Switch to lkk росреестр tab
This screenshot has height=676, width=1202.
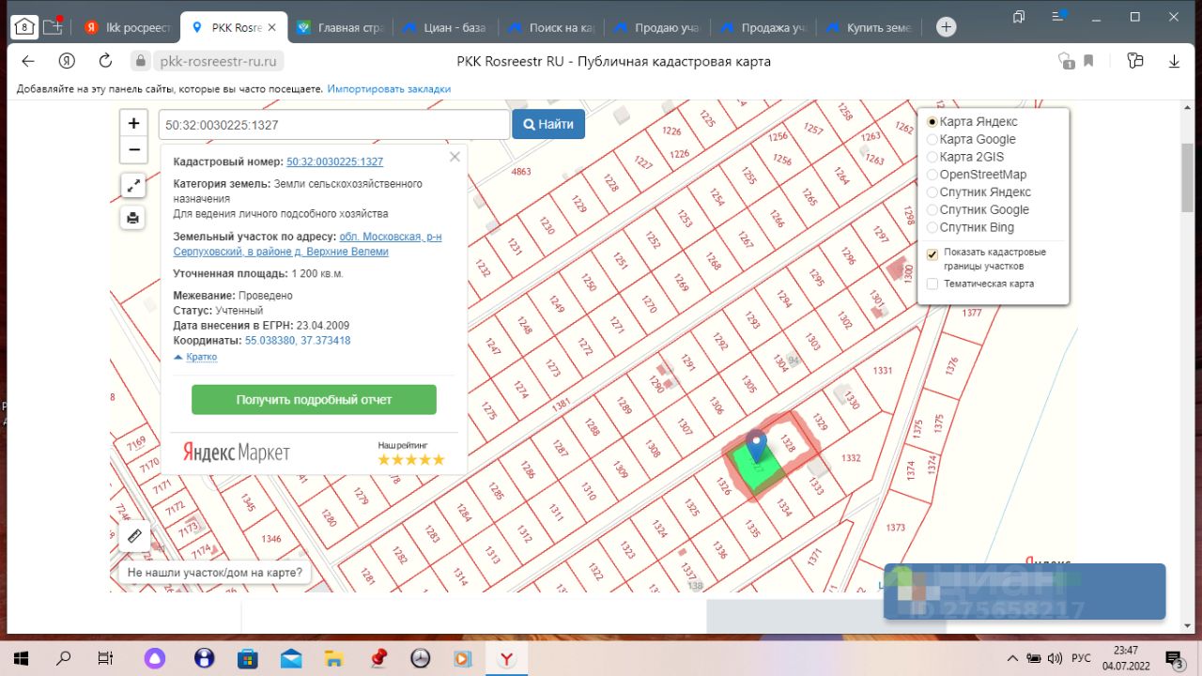(127, 27)
